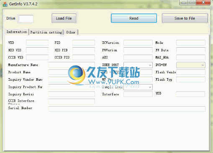Screen dimensions: 213x153
Task: Click the CCID VID field
Action: pos(37,57)
